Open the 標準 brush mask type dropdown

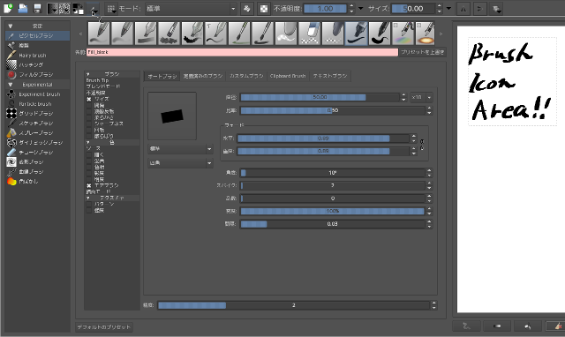[x=180, y=149]
